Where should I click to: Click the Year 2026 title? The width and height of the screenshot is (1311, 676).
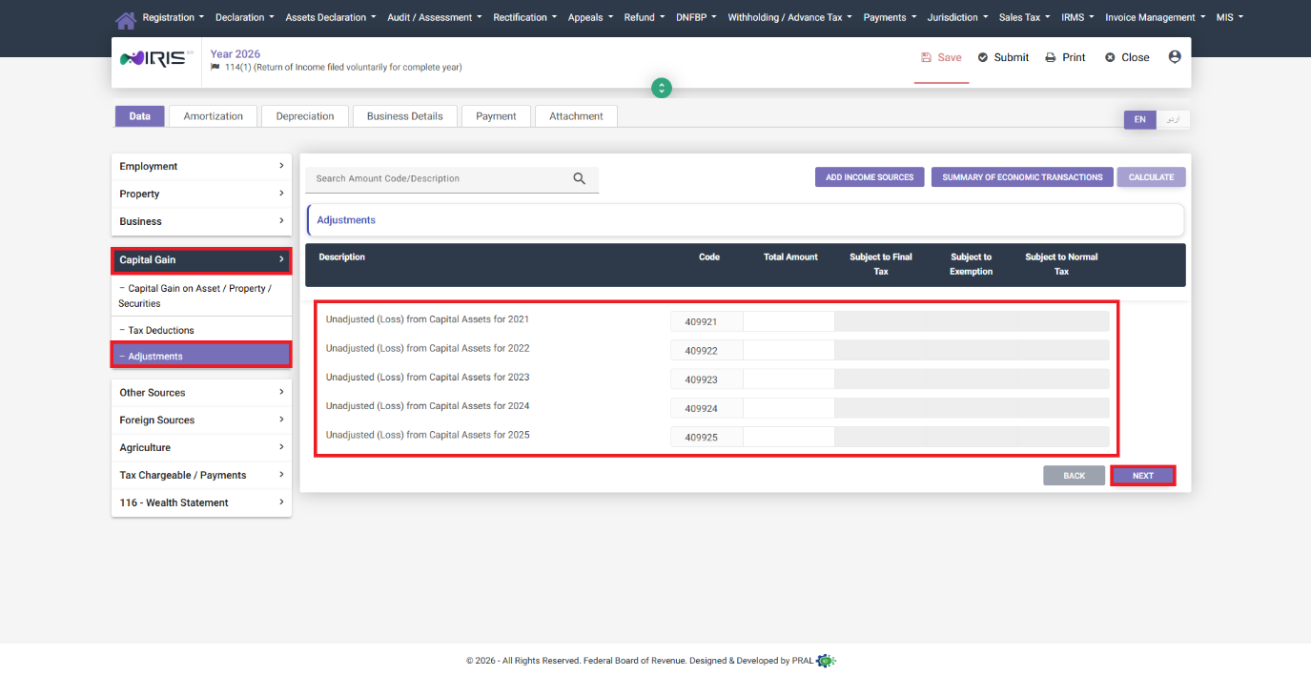(x=236, y=54)
